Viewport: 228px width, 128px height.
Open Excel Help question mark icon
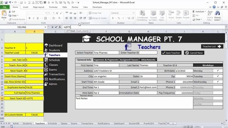[214, 7]
